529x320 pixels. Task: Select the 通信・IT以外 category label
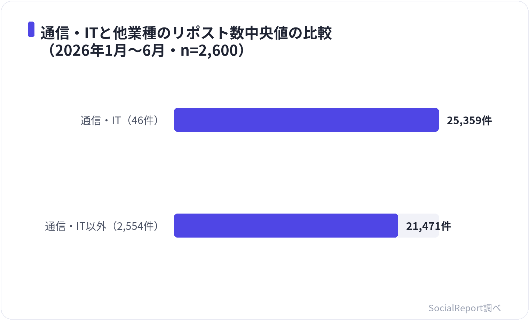tap(76, 226)
